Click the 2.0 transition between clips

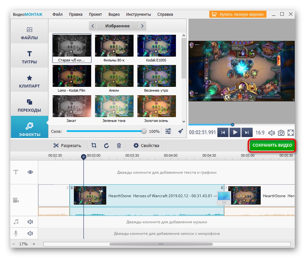click(224, 198)
